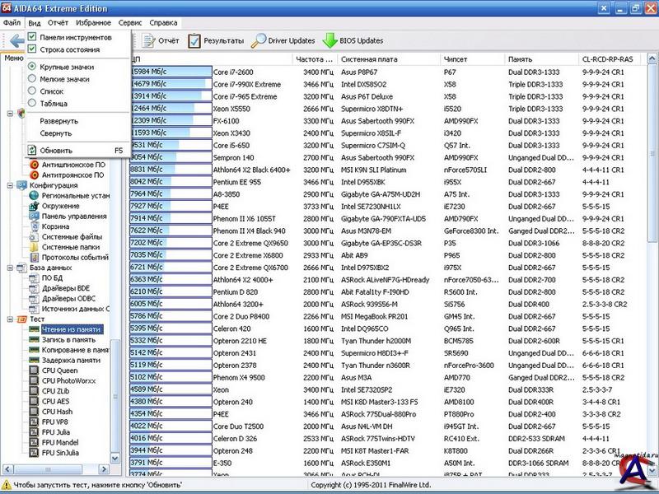The height and width of the screenshot is (494, 659).
Task: Click the Результаты toolbar icon
Action: [x=194, y=40]
